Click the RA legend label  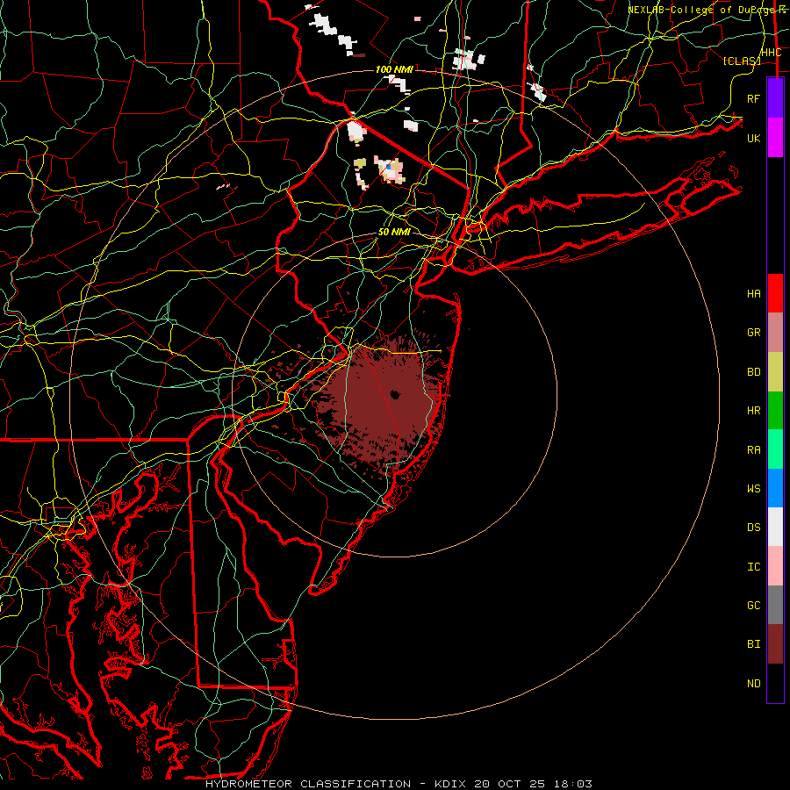click(x=754, y=449)
